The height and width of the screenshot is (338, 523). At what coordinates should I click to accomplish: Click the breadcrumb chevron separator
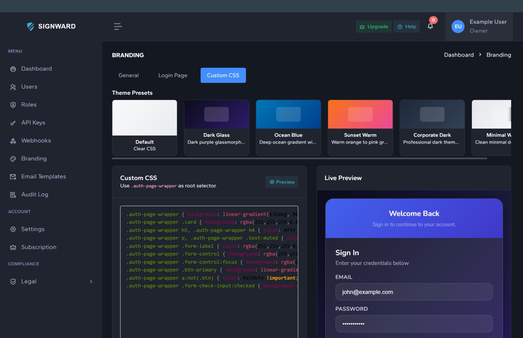(x=480, y=55)
